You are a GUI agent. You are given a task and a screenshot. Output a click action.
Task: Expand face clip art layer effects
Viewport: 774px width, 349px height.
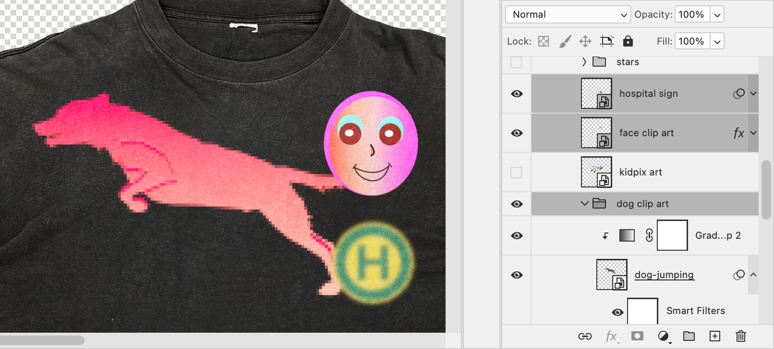(x=753, y=133)
